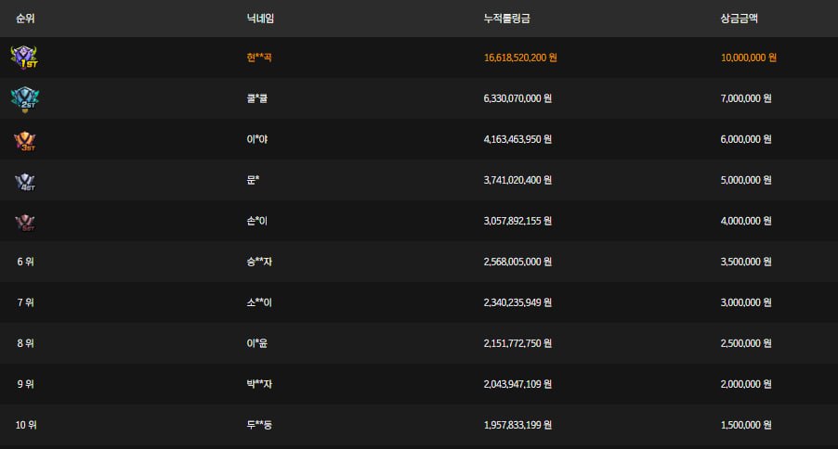Click the orange 3ST rank badge
This screenshot has width=838, height=449.
point(24,139)
